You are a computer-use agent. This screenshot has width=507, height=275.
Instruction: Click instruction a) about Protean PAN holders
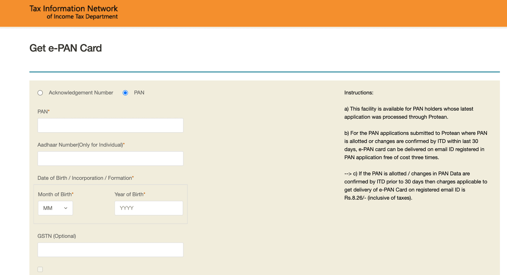click(x=409, y=113)
